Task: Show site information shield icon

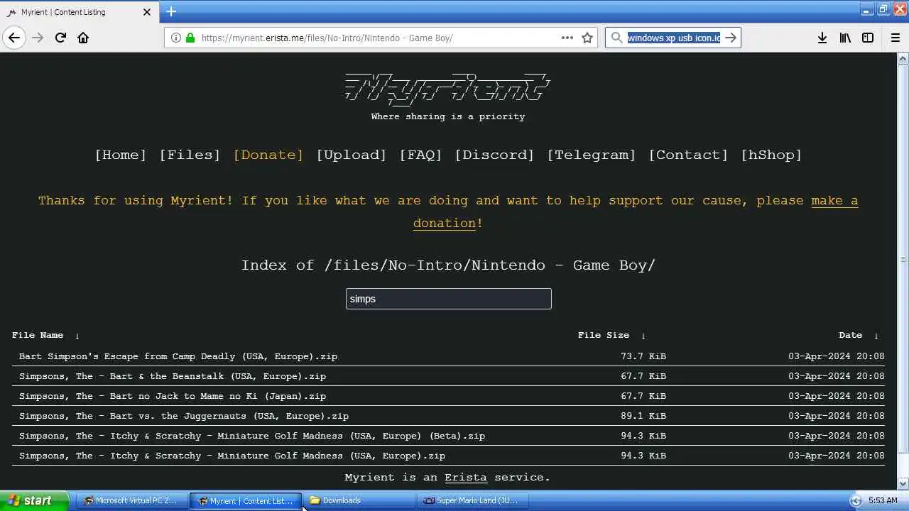Action: pyautogui.click(x=175, y=38)
